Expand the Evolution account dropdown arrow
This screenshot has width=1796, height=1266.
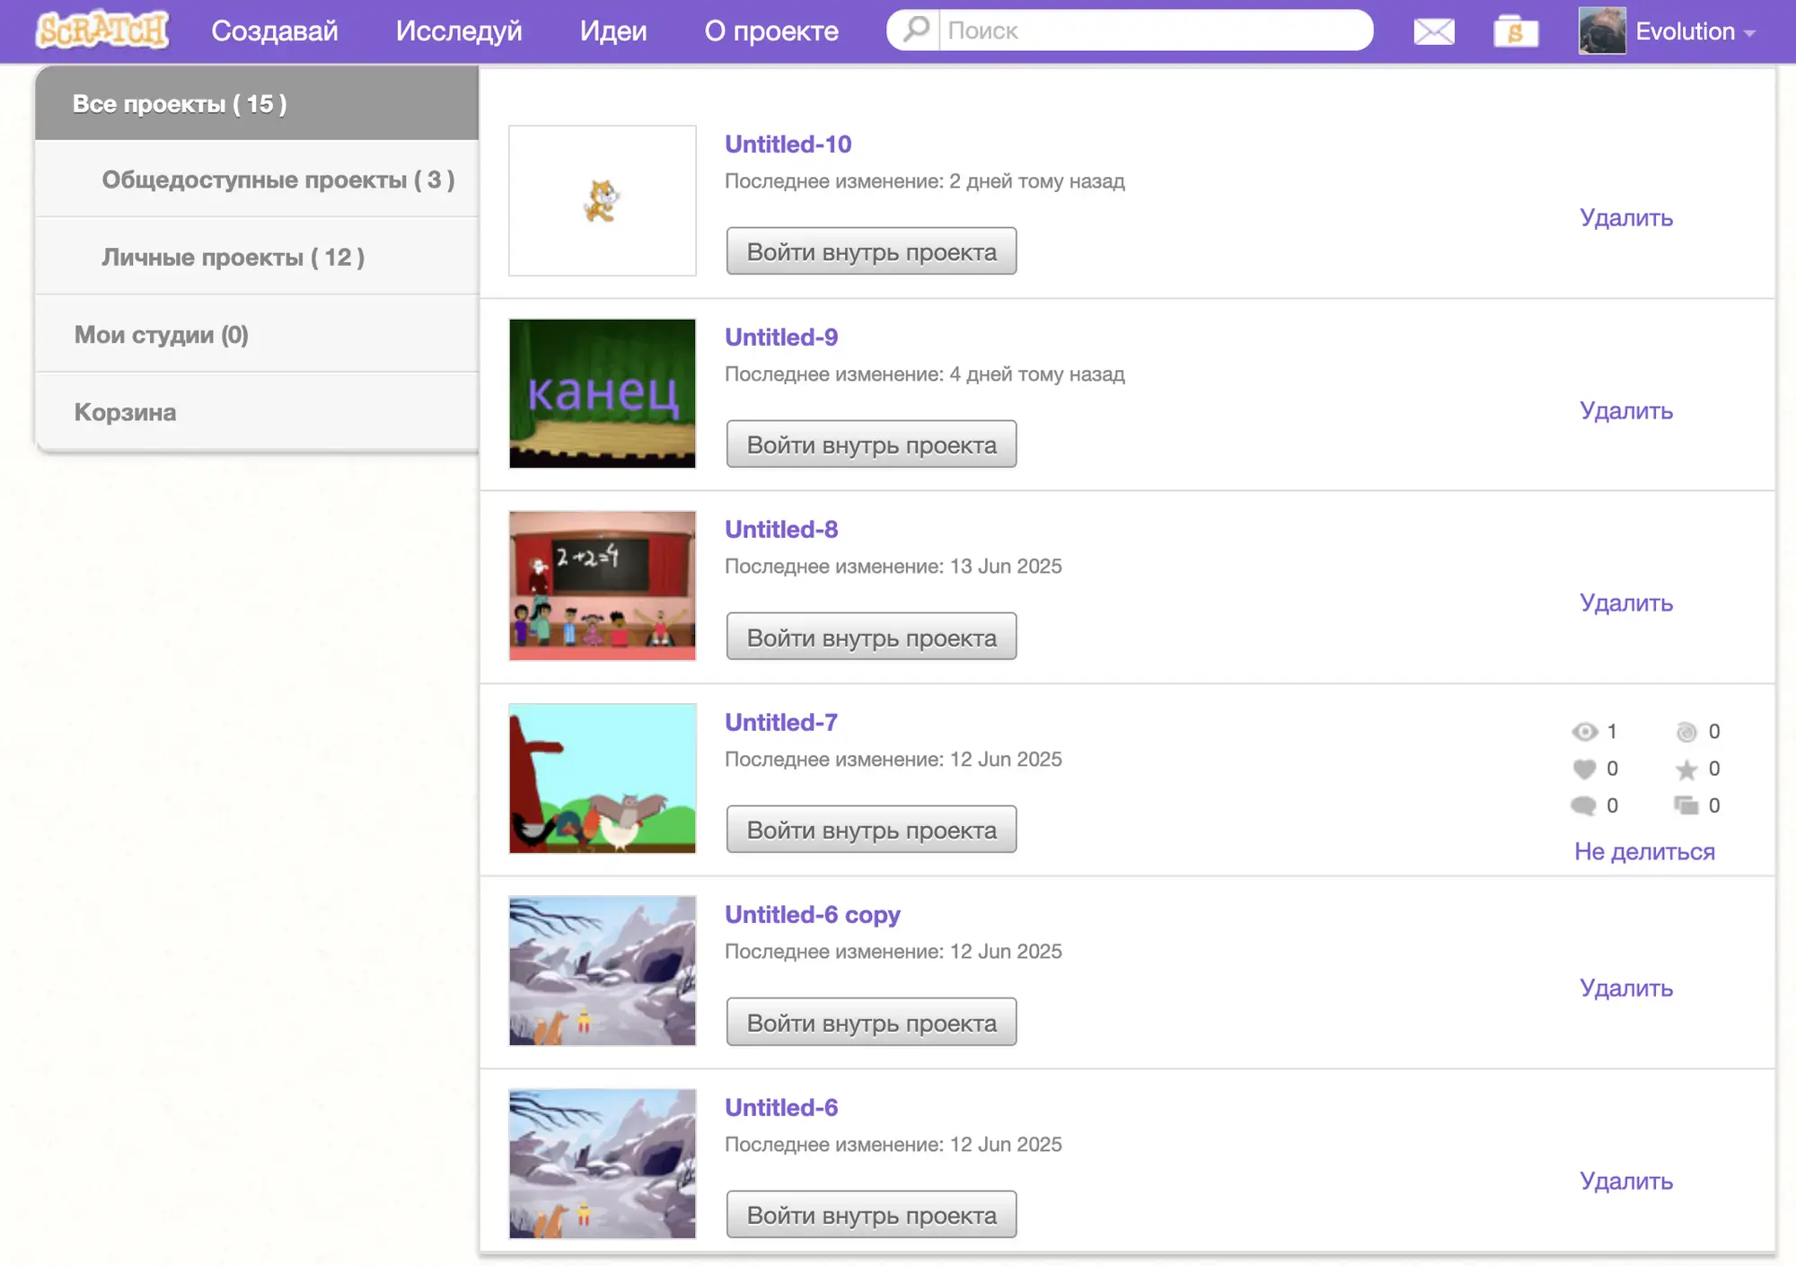tap(1749, 33)
